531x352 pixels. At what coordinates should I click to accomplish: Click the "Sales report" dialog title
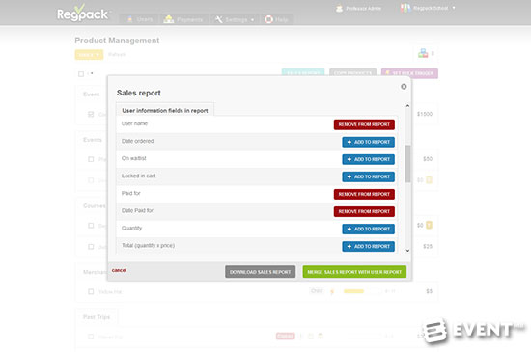(139, 93)
